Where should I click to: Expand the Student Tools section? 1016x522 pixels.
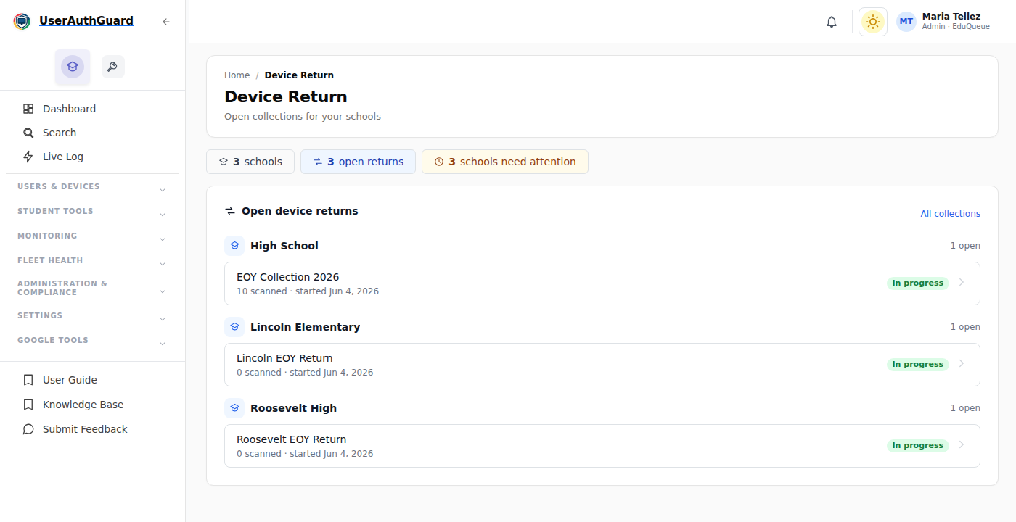click(x=92, y=212)
